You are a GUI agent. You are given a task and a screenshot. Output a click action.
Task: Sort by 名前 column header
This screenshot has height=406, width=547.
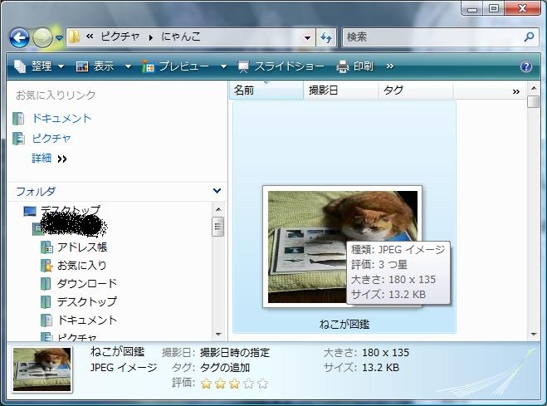(266, 90)
